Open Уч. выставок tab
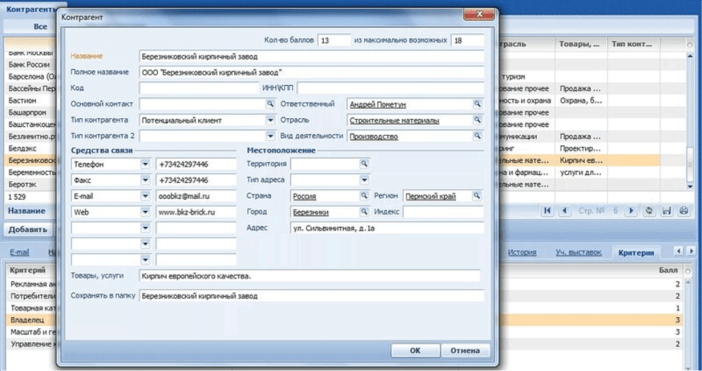 [578, 252]
